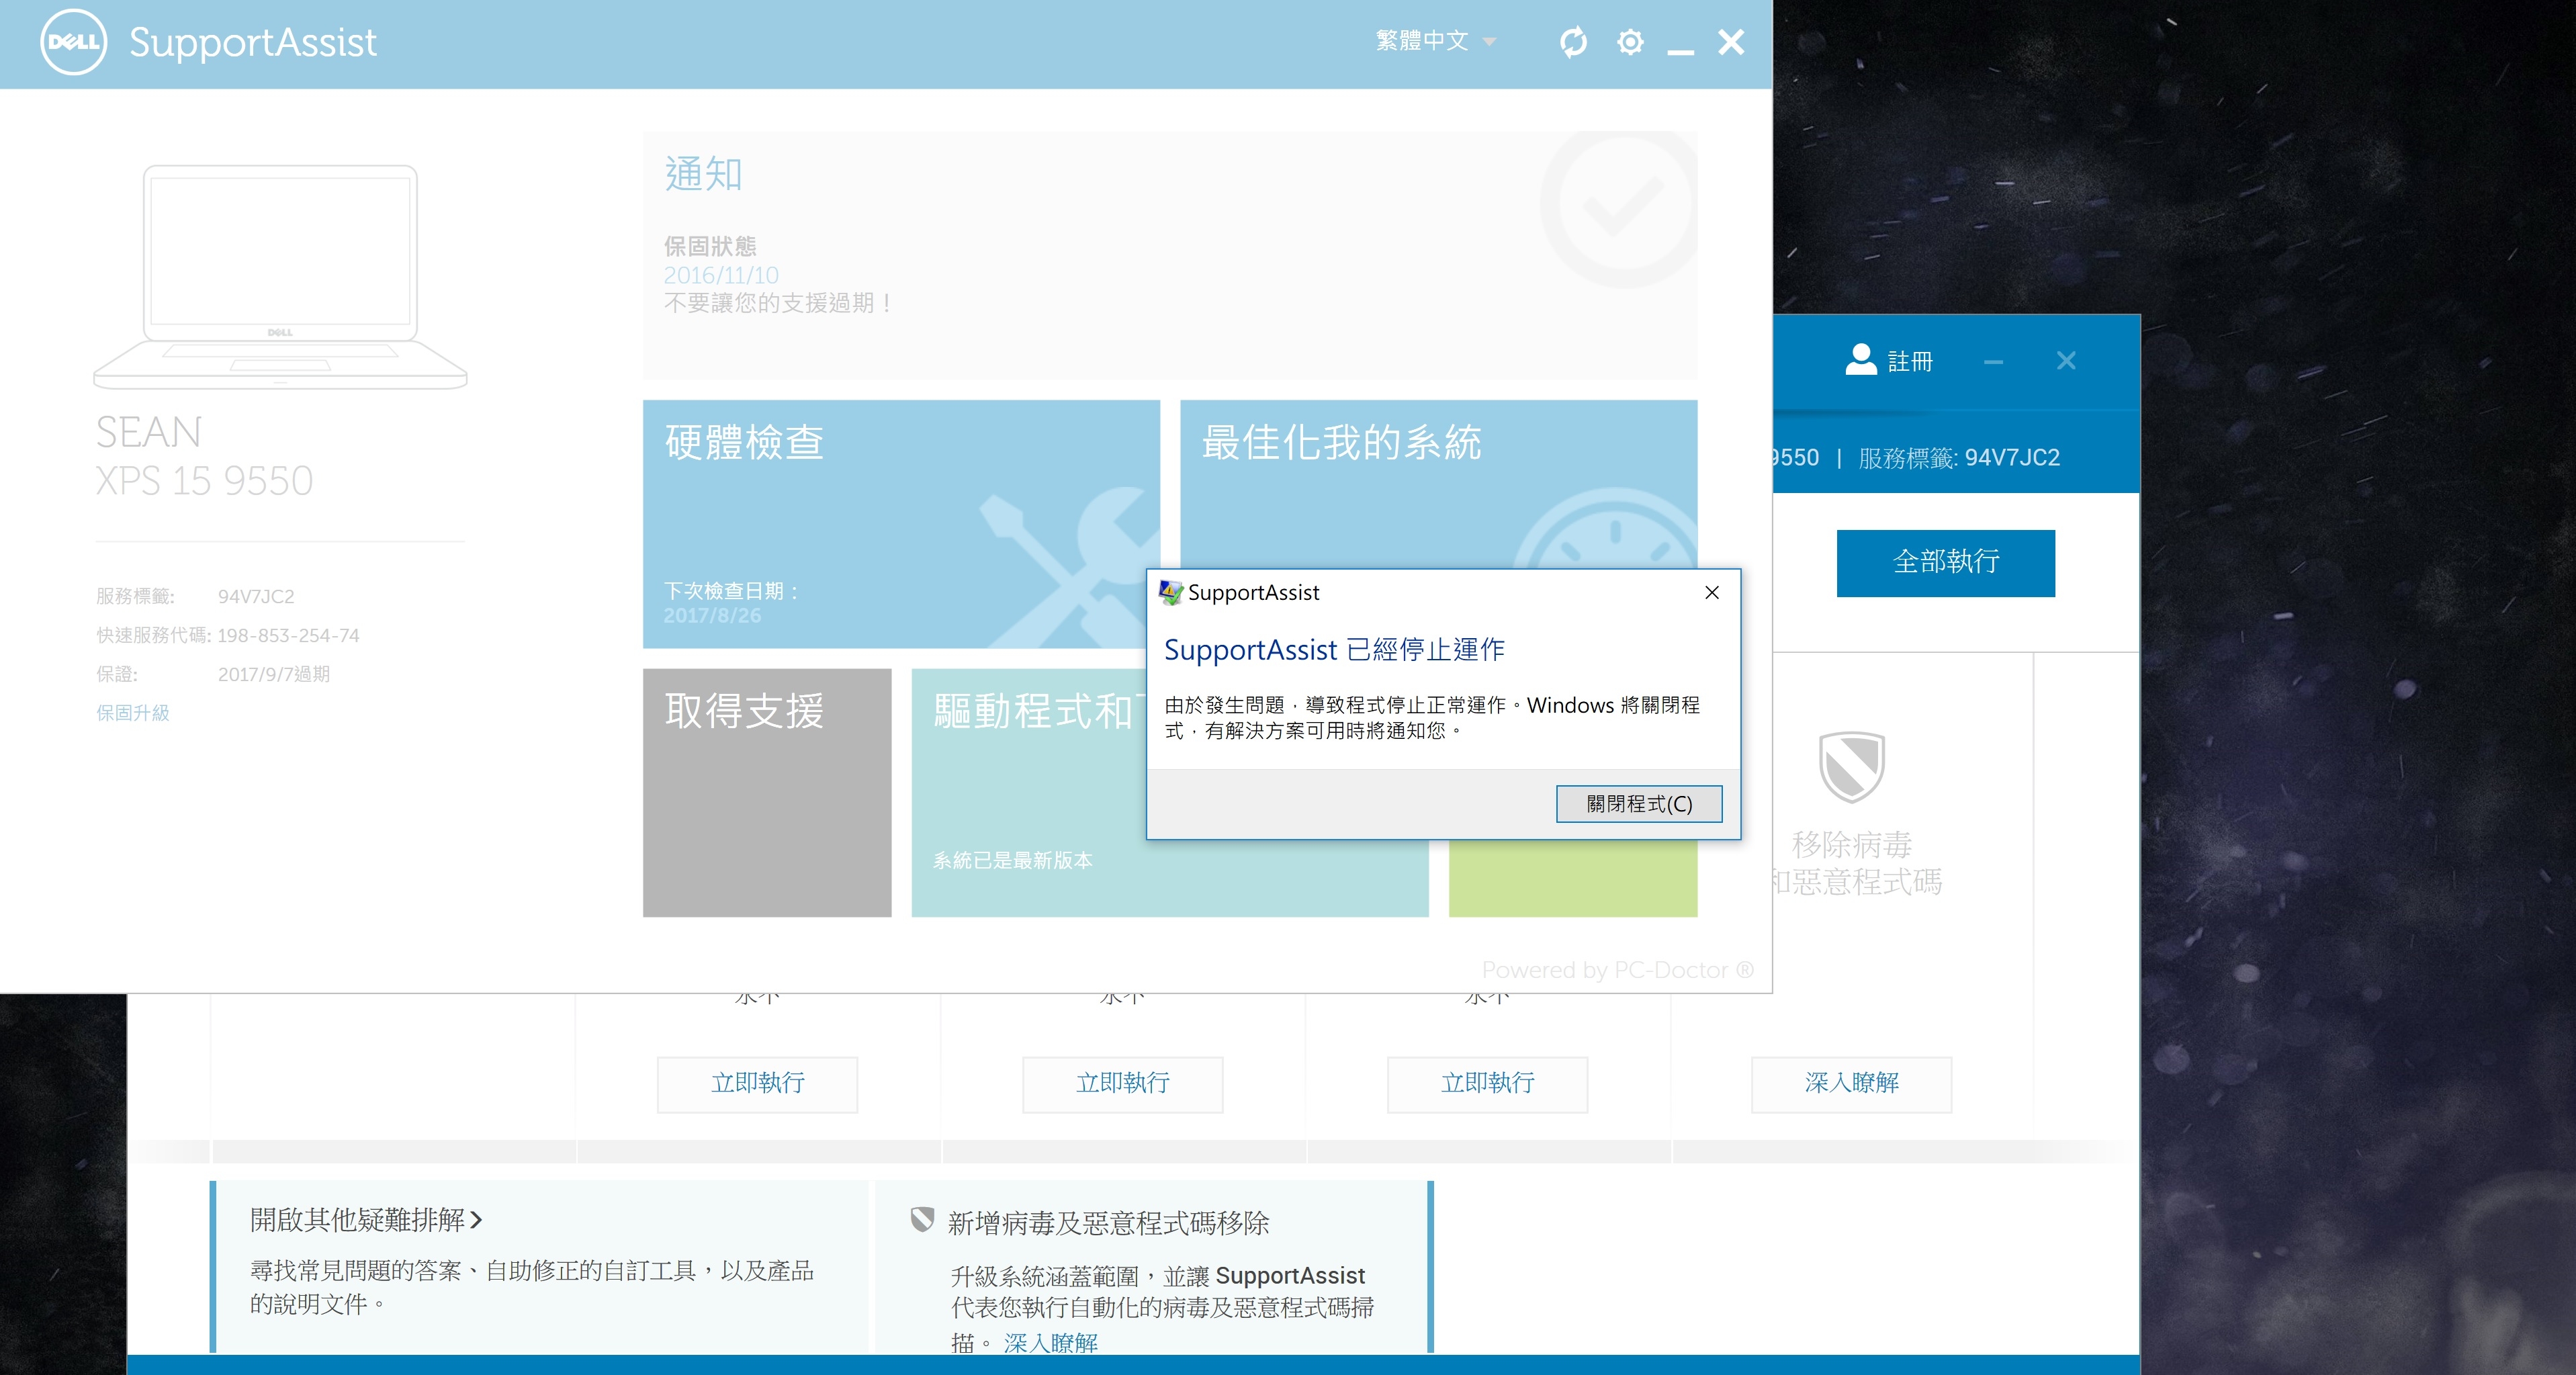Click the SEAN computer name text
Image resolution: width=2576 pixels, height=1375 pixels.
click(x=149, y=433)
